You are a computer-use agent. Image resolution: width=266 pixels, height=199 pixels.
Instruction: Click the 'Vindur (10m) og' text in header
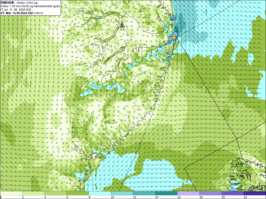(27, 3)
